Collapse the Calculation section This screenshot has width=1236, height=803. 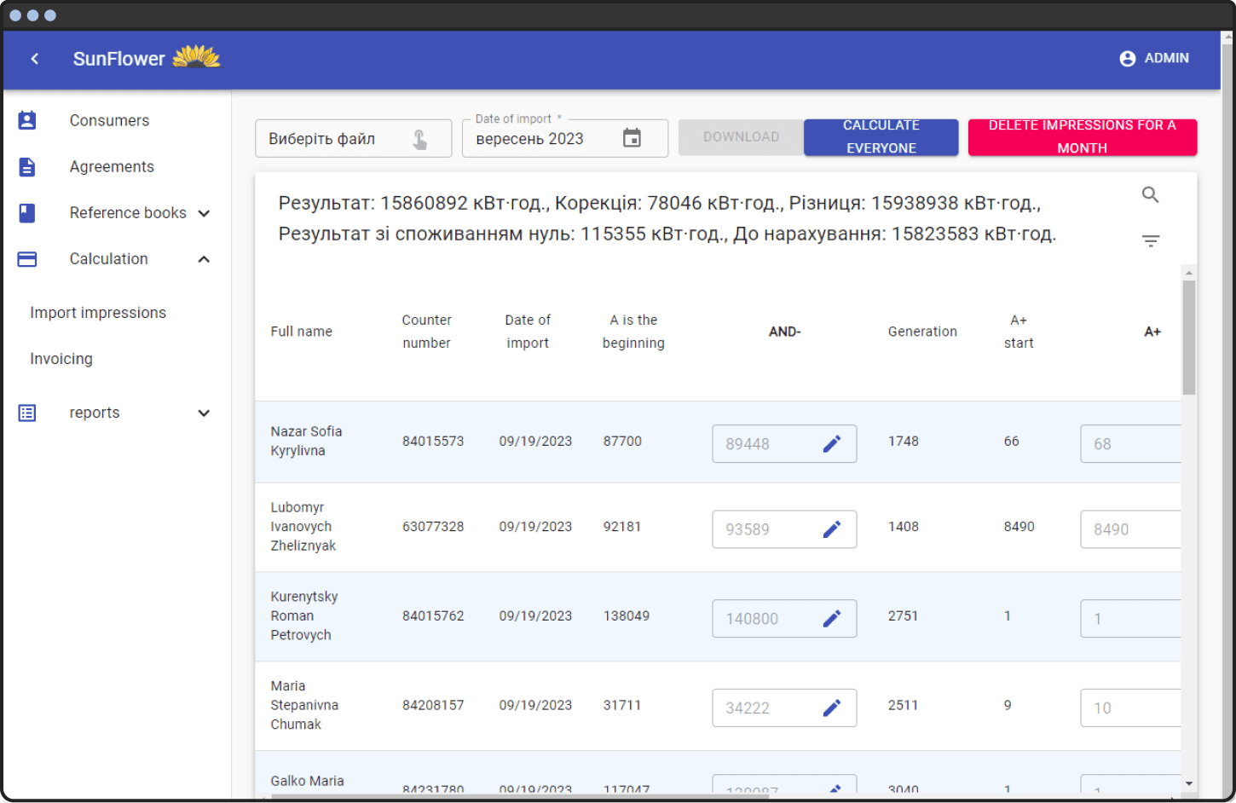point(204,259)
